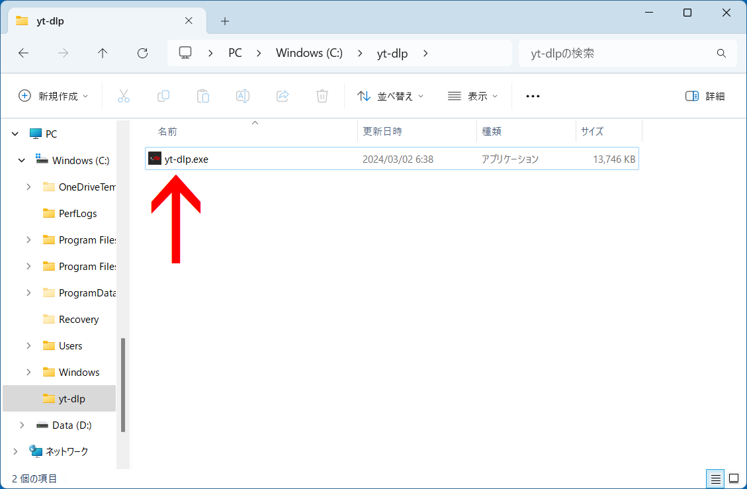The image size is (747, 489).
Task: Go up one folder level
Action: click(103, 54)
